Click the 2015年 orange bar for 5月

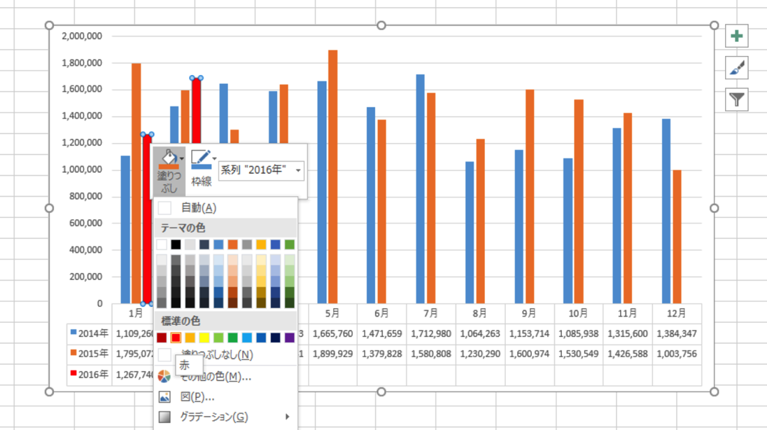click(x=332, y=176)
